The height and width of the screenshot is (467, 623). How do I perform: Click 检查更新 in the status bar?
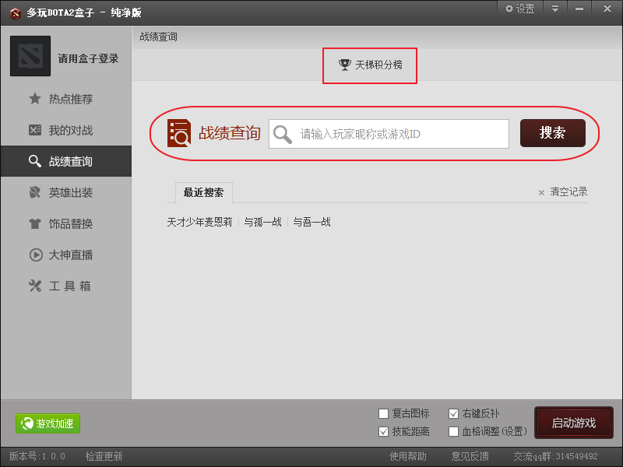click(x=104, y=457)
